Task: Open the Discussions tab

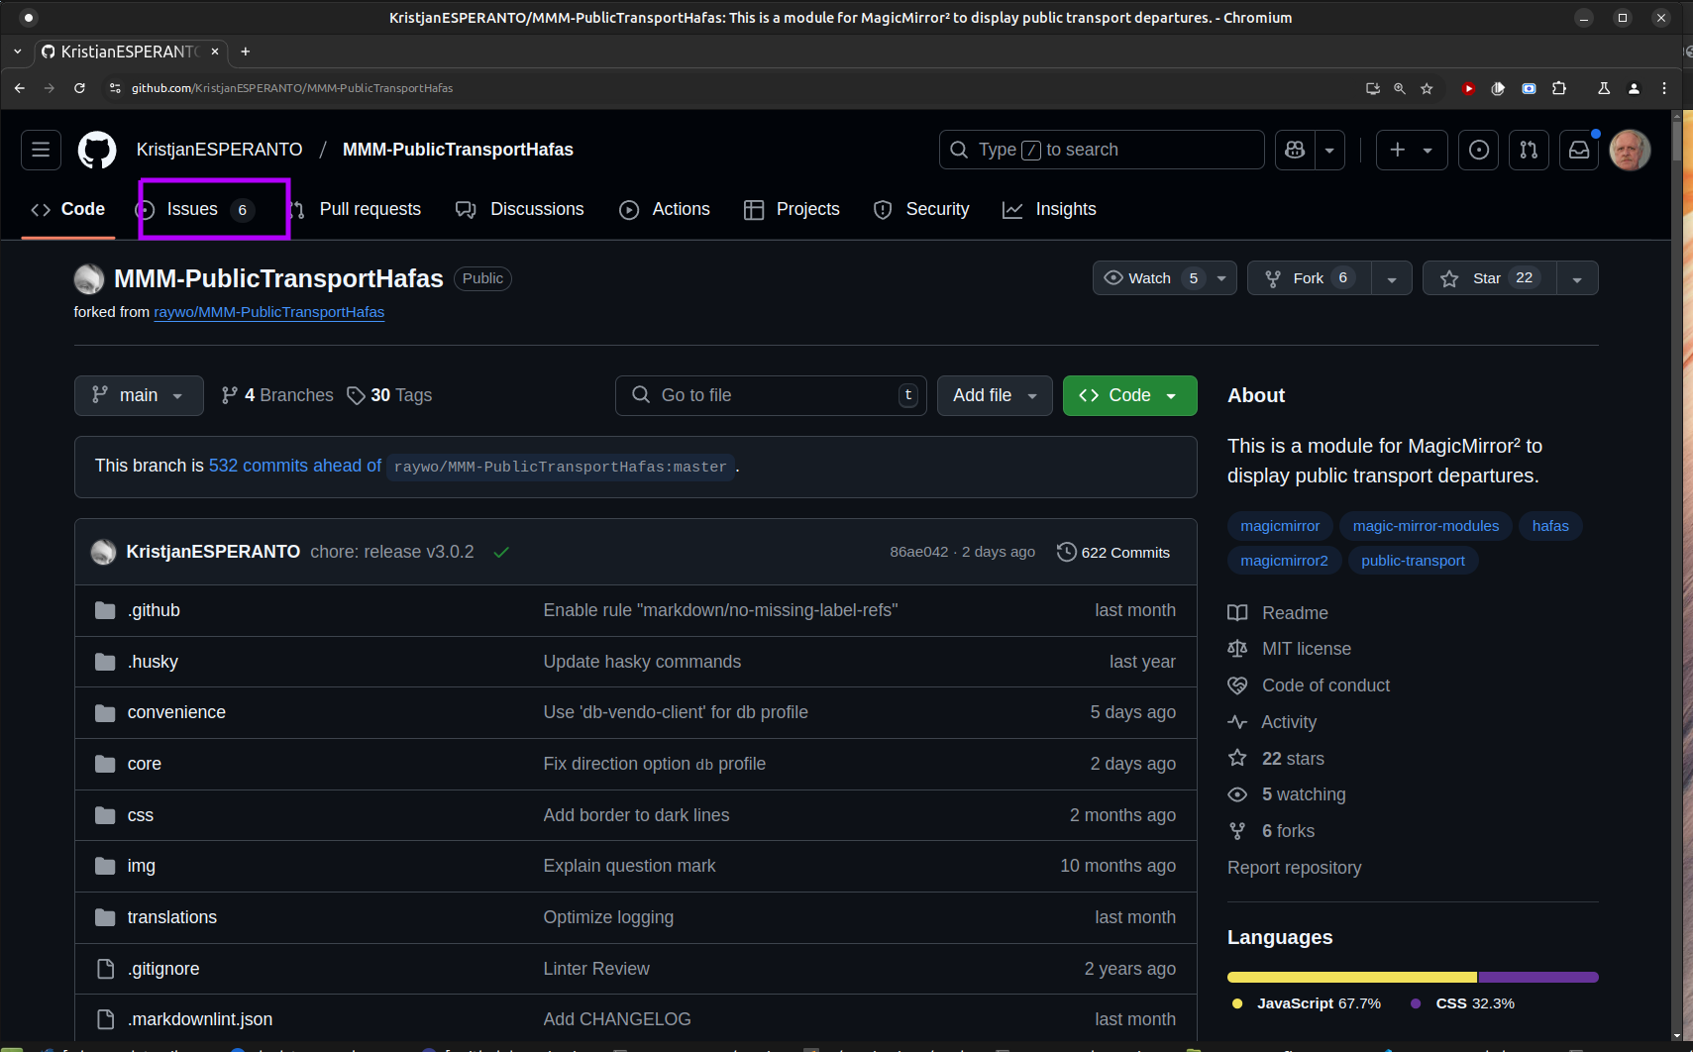Action: tap(520, 209)
